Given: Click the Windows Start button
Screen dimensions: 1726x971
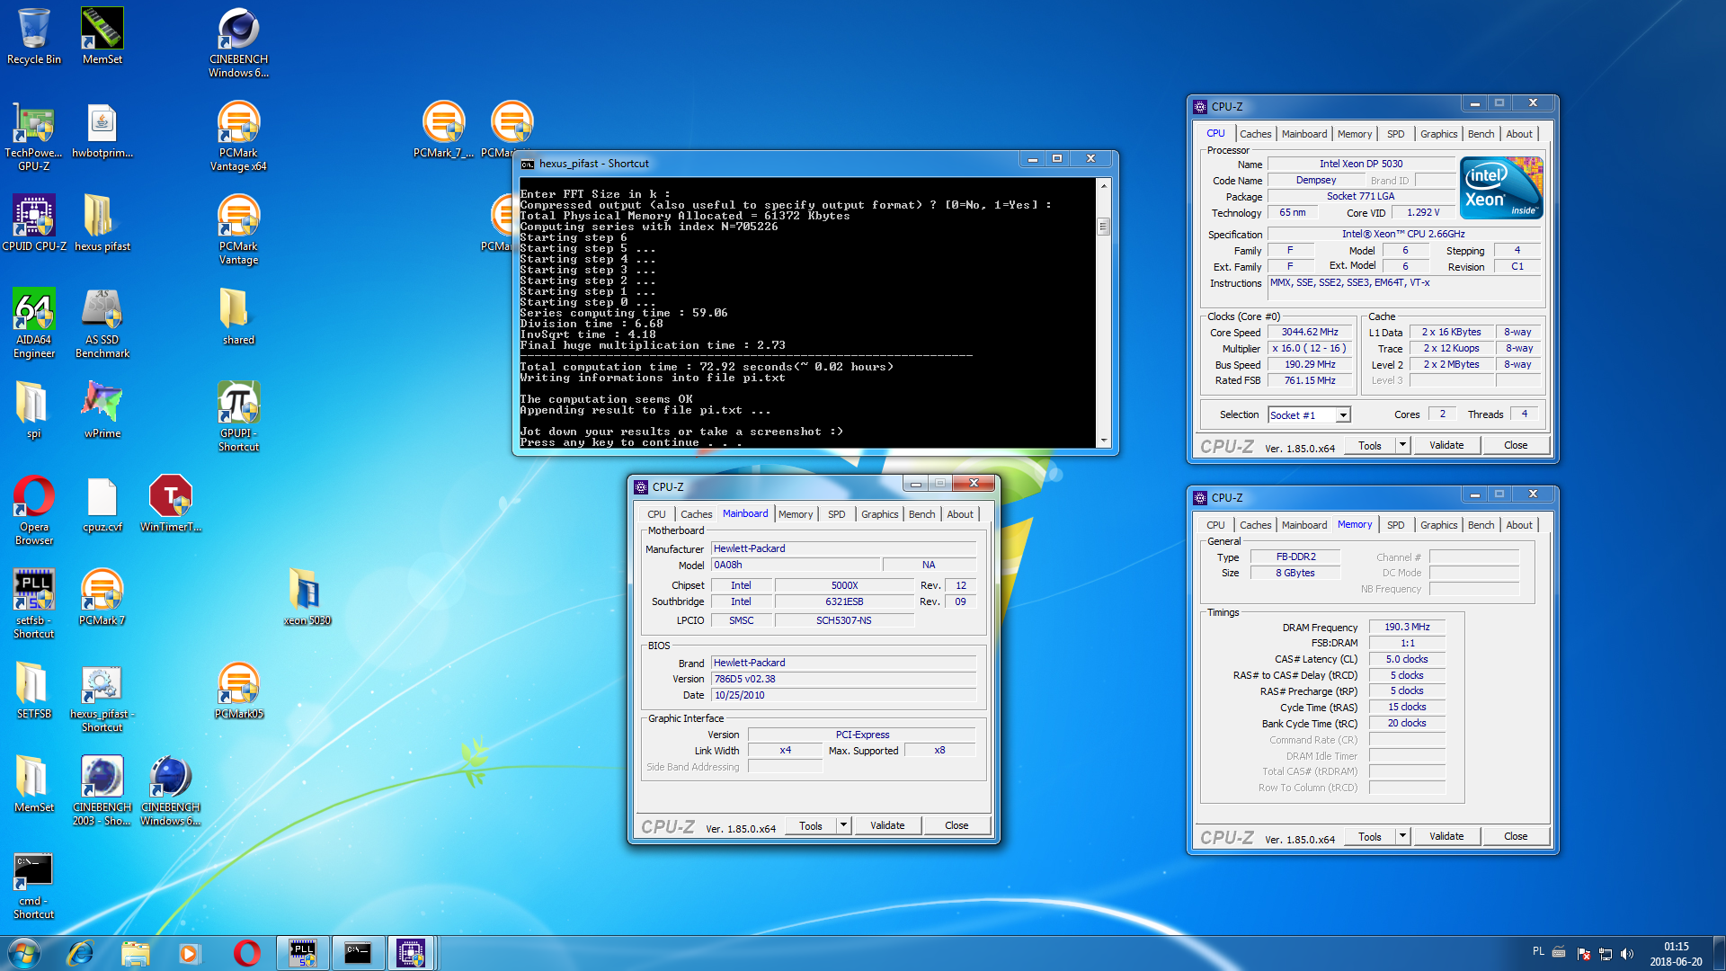Looking at the screenshot, I should click(24, 953).
